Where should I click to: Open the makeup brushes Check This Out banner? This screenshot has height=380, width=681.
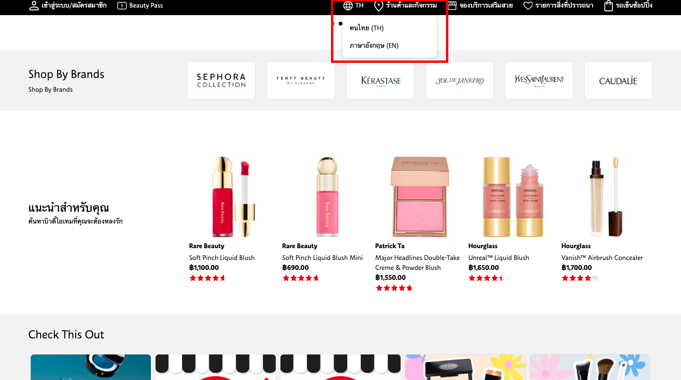pos(590,367)
